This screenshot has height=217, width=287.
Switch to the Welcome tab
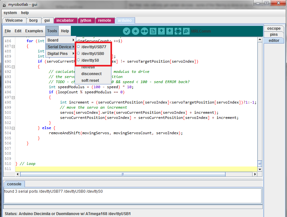pos(14,20)
